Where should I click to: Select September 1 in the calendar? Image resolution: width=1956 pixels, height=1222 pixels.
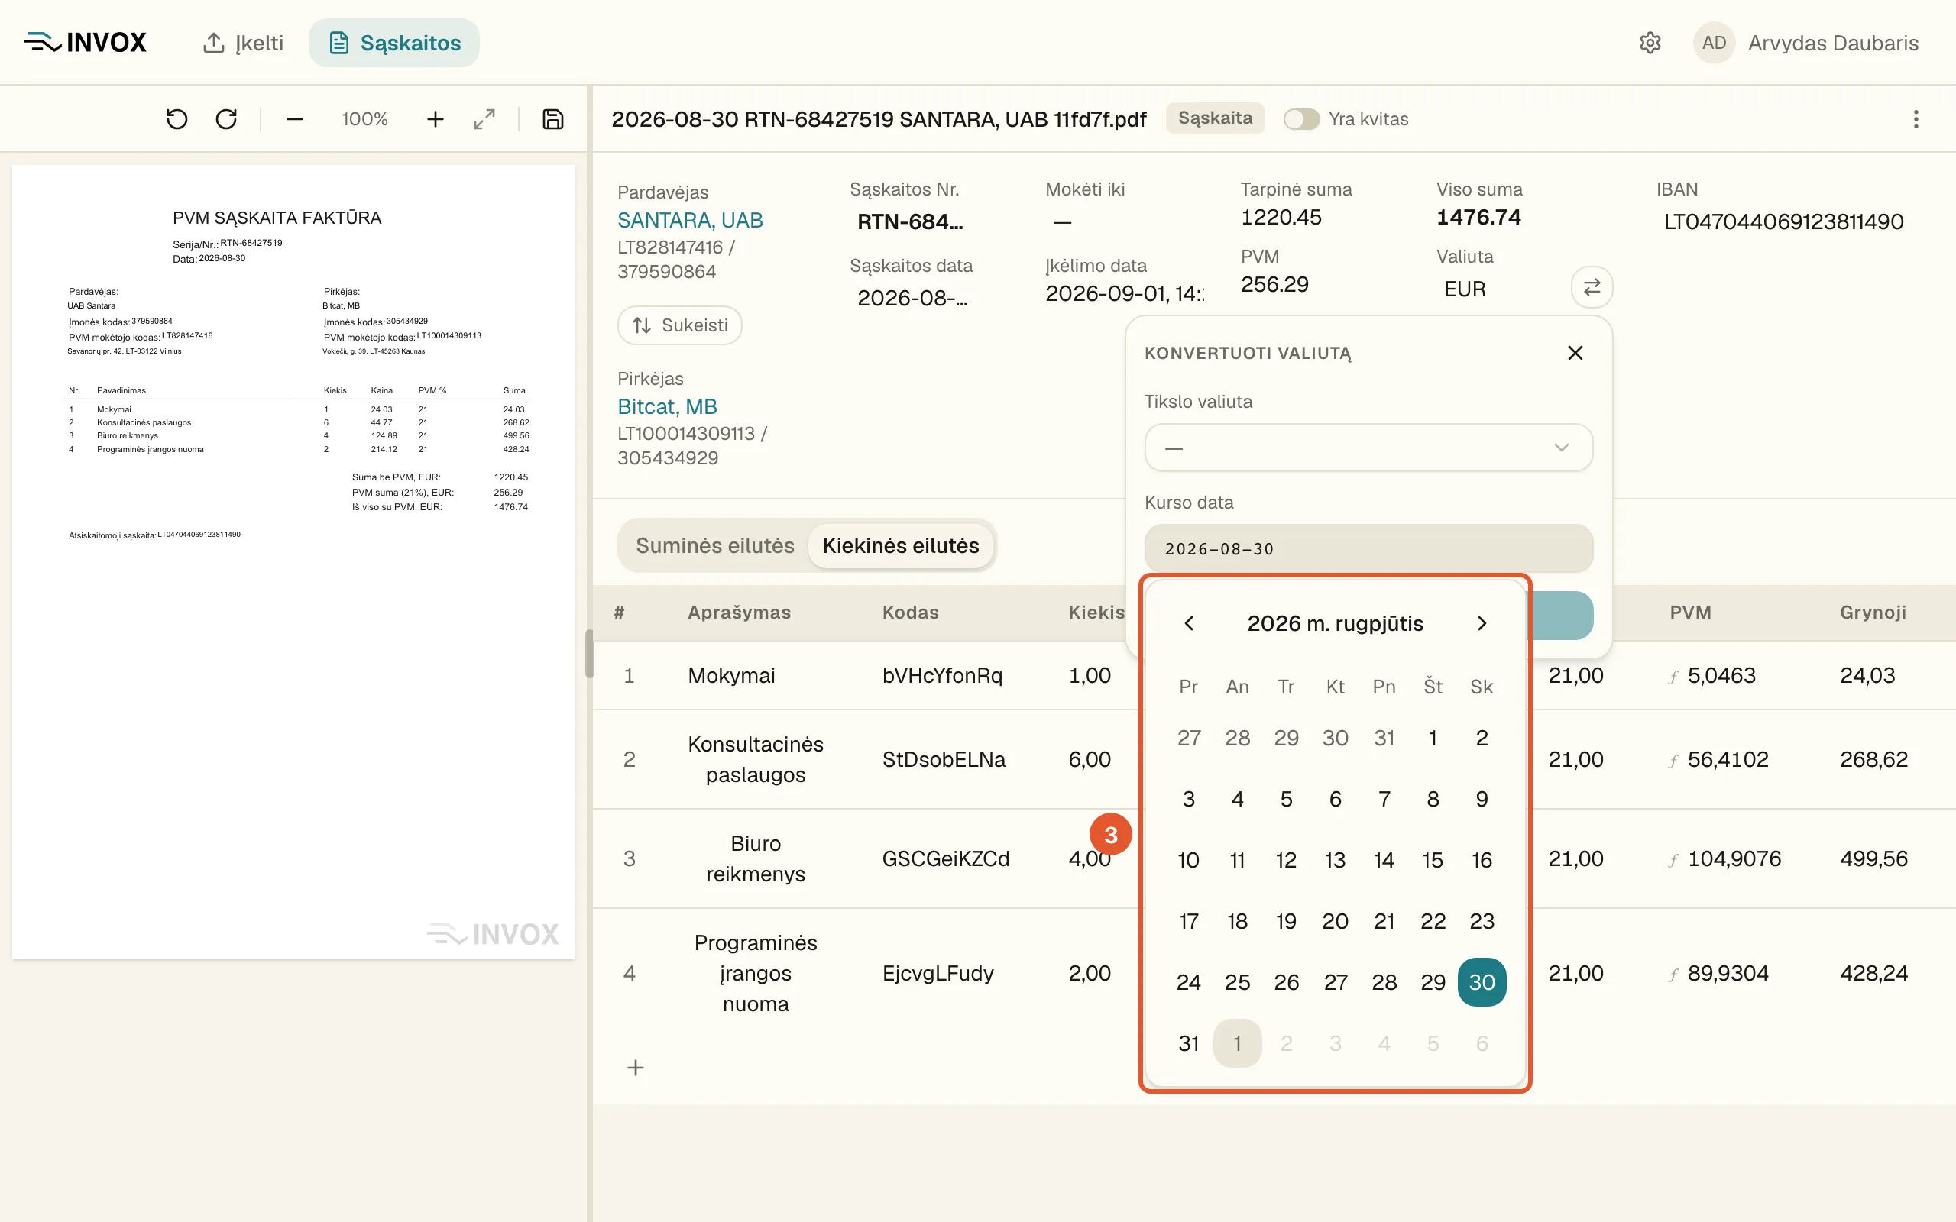[x=1238, y=1043]
